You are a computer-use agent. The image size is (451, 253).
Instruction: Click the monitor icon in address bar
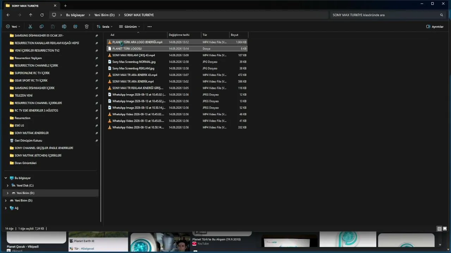click(x=54, y=15)
